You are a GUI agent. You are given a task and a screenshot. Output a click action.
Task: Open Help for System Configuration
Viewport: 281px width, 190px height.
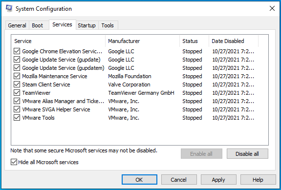pyautogui.click(x=258, y=180)
